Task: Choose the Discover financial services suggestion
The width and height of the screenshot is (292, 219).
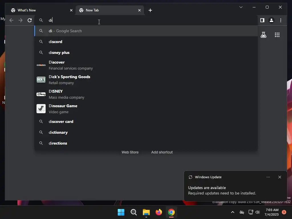Action: pos(146,65)
